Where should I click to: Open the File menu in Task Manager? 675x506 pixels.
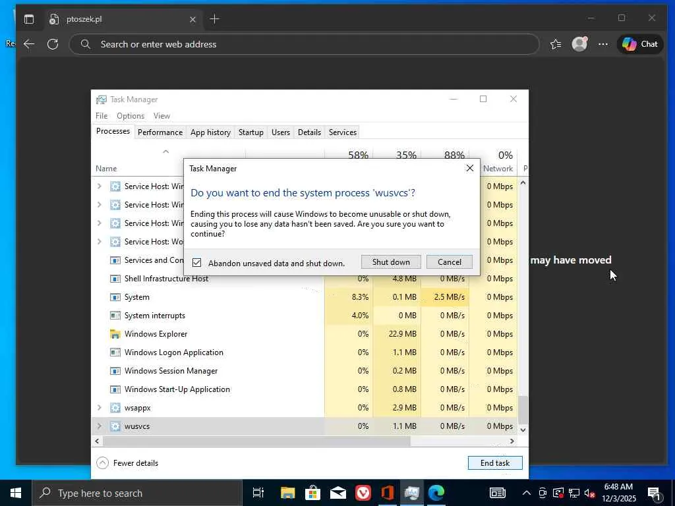click(102, 116)
